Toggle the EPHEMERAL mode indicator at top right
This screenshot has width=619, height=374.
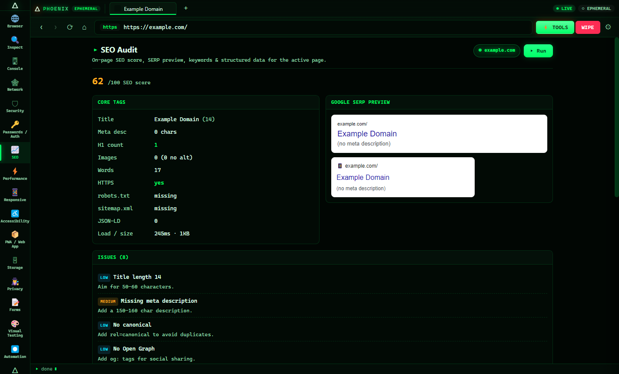(x=596, y=9)
